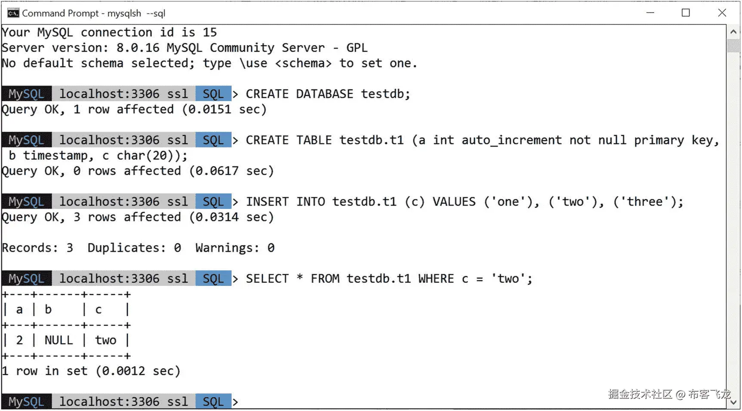
Task: Click the scrollbar up arrow
Action: [x=734, y=31]
